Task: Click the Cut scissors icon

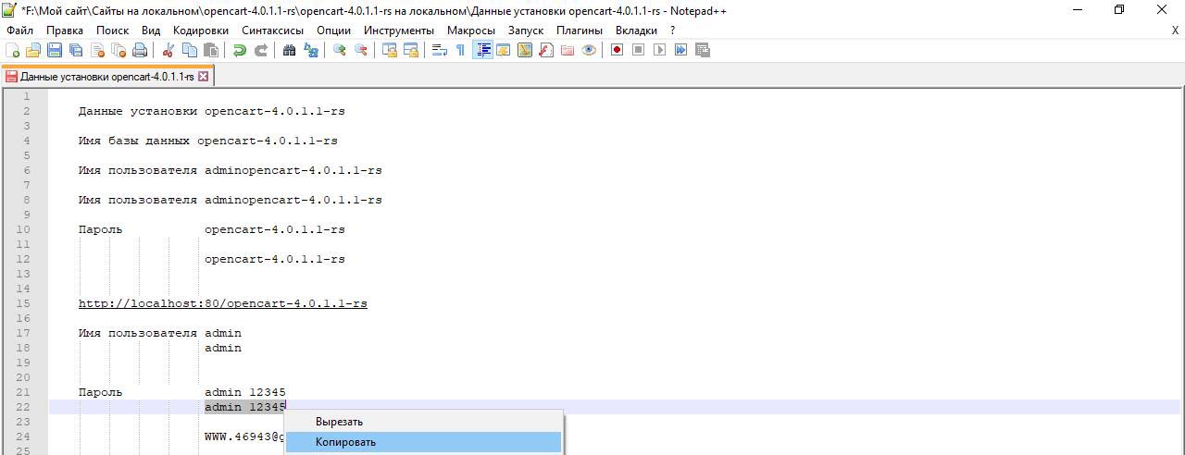Action: click(x=168, y=50)
